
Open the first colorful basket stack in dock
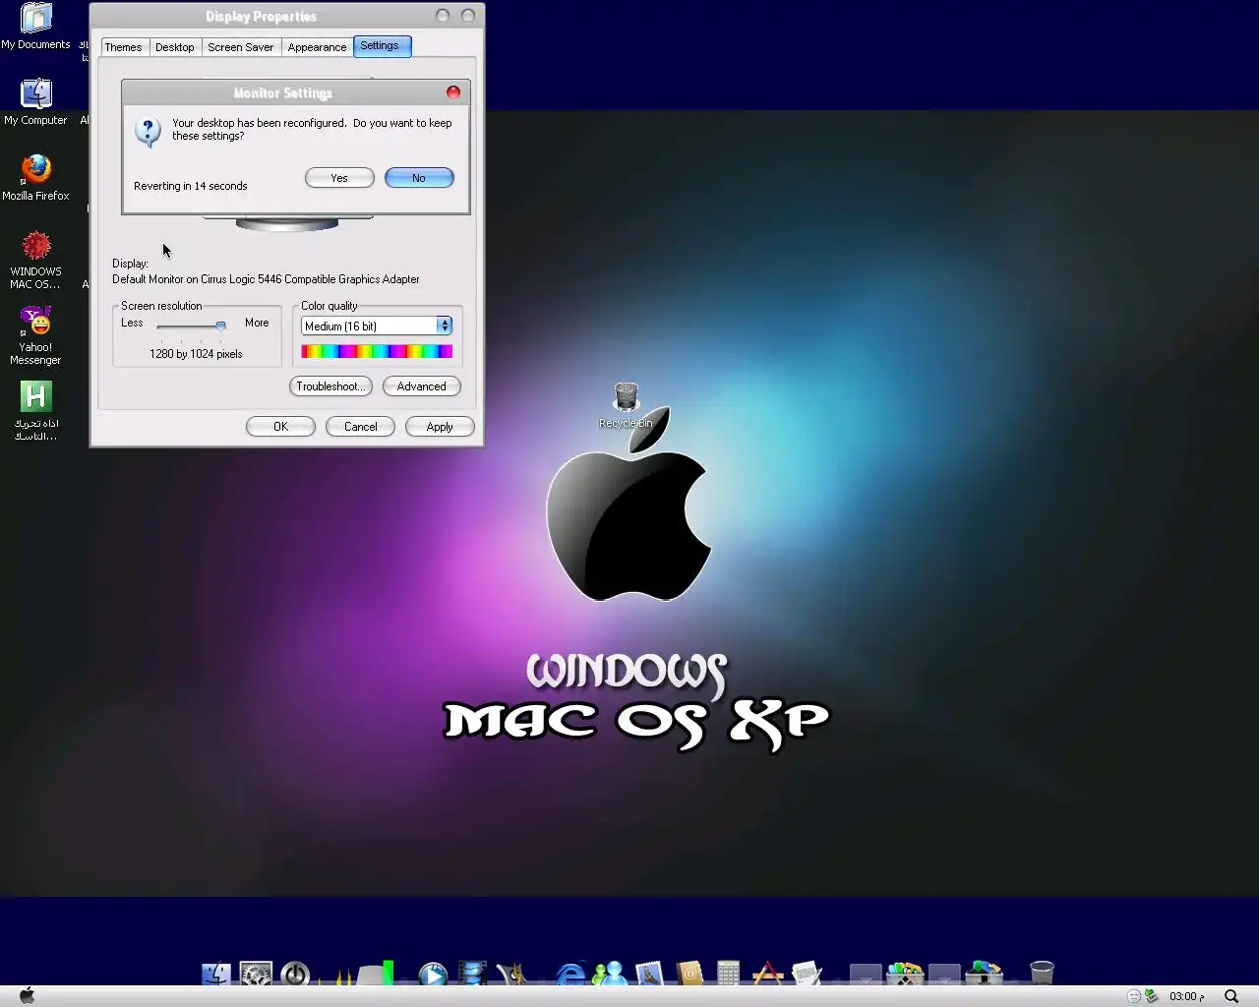(x=905, y=974)
